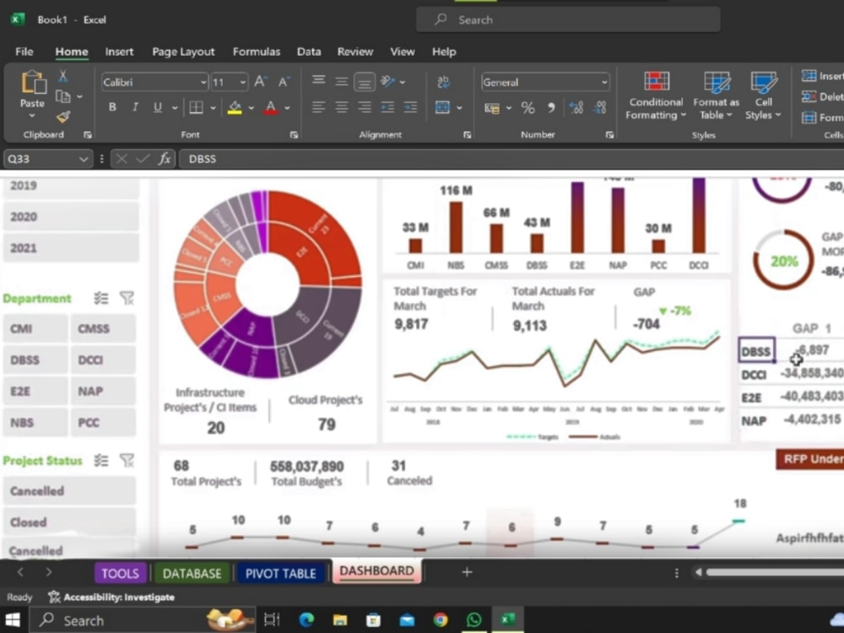The height and width of the screenshot is (633, 844).
Task: Add a new worksheet with the plus button
Action: 467,572
